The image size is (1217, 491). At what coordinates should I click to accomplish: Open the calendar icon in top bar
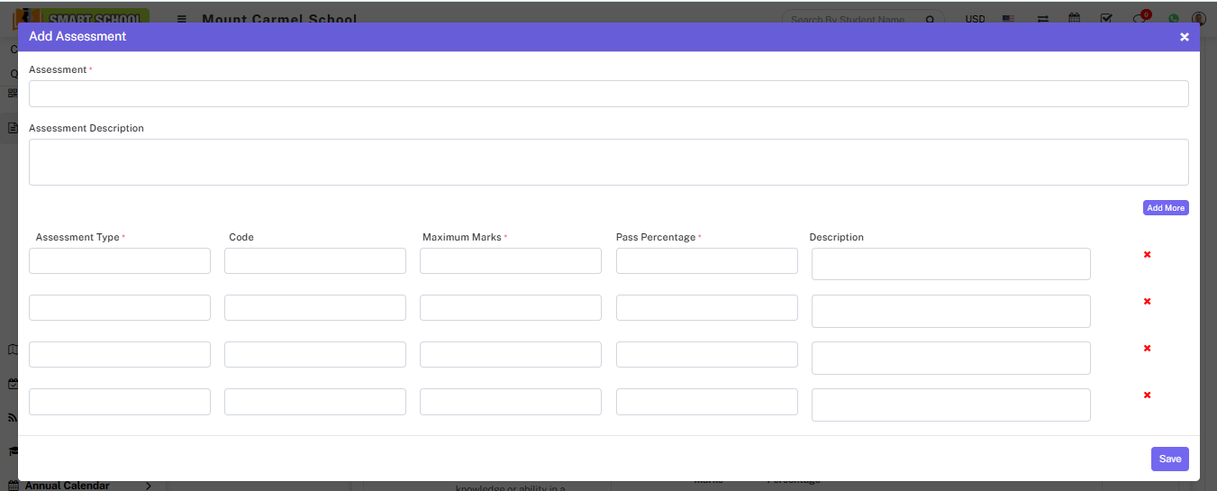click(1074, 18)
